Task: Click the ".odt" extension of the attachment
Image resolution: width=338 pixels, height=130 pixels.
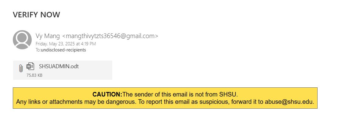Action: pos(74,66)
